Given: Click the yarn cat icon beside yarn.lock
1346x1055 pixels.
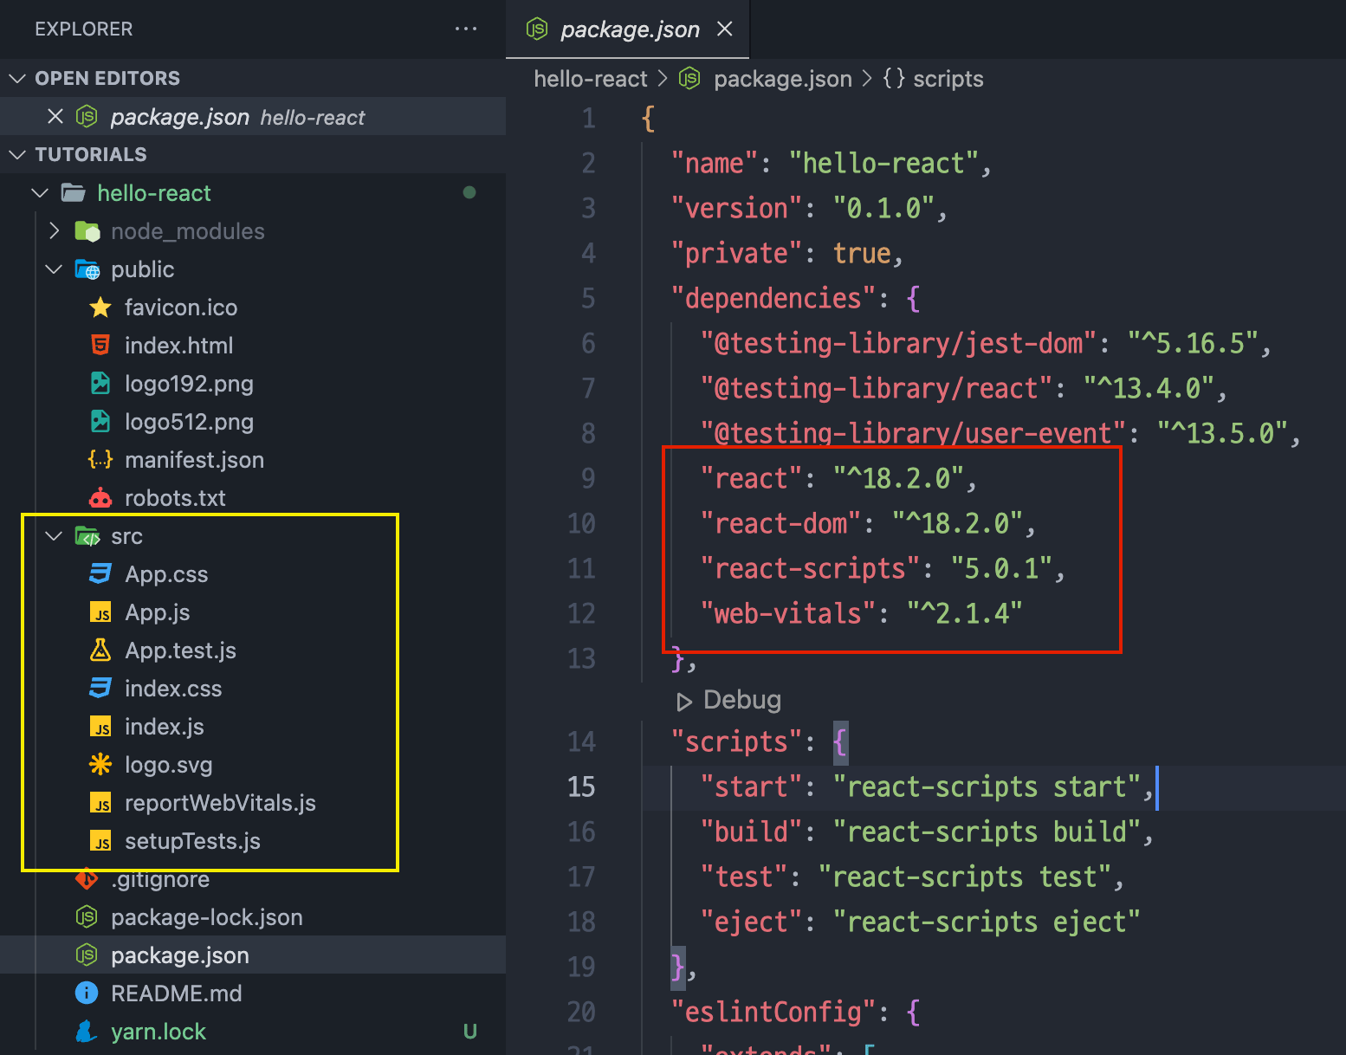Looking at the screenshot, I should click(86, 1032).
